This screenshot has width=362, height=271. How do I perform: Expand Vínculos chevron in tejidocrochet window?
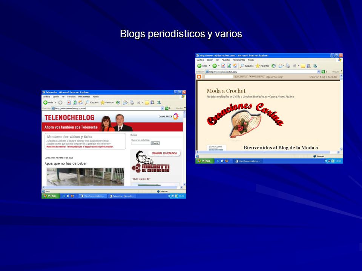coord(342,71)
